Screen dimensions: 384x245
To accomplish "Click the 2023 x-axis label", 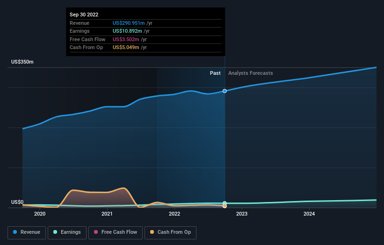I will 242,214.
